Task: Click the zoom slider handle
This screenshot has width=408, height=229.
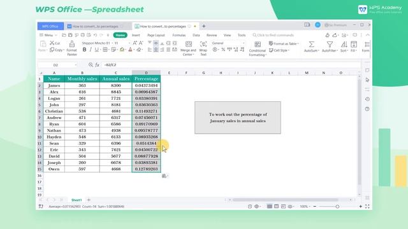Action: click(337, 206)
